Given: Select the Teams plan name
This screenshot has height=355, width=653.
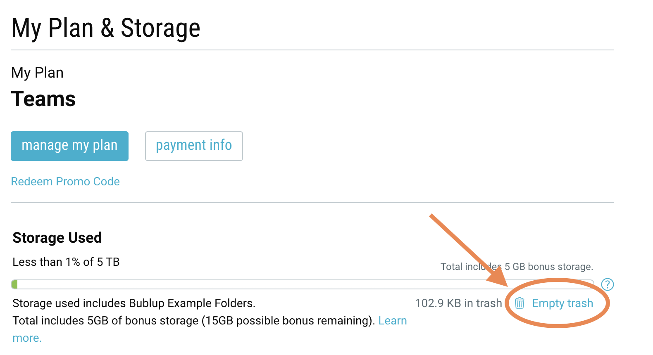Looking at the screenshot, I should point(43,99).
